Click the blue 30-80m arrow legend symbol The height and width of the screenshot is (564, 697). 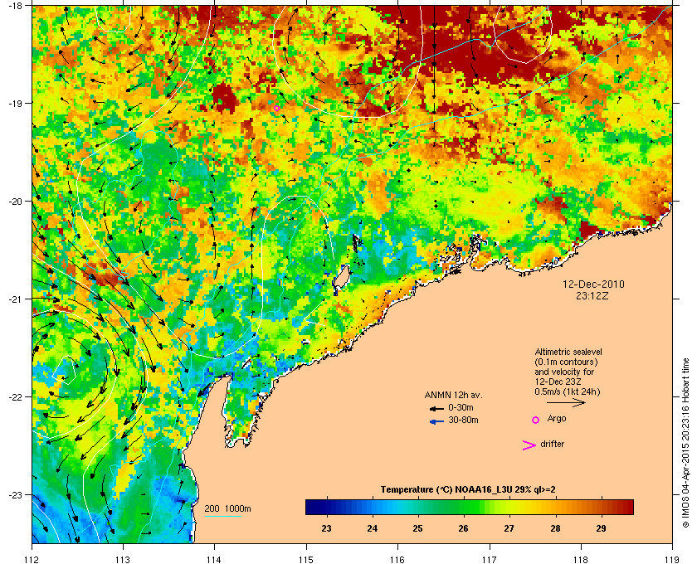pyautogui.click(x=436, y=421)
